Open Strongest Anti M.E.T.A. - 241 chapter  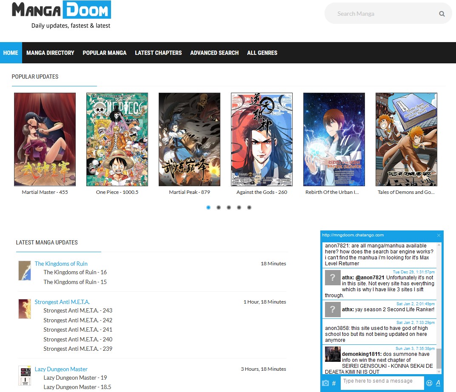(x=78, y=330)
